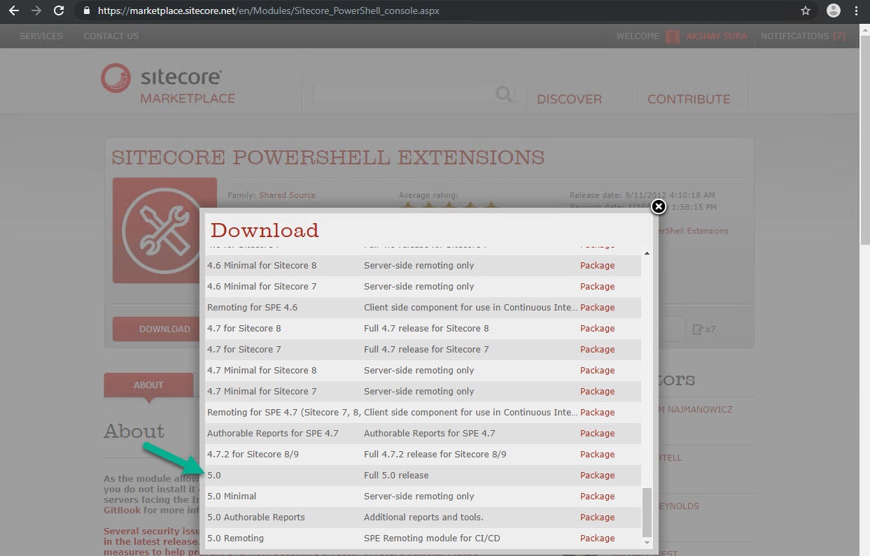
Task: Select '5.0 Authorable Reports' row name
Action: (256, 517)
